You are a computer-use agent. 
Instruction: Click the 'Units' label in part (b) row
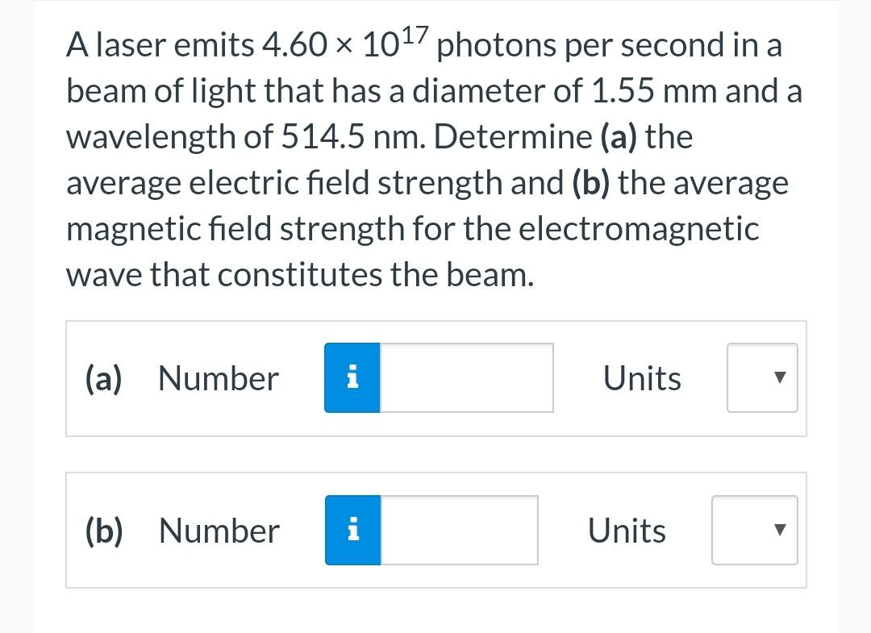click(627, 530)
